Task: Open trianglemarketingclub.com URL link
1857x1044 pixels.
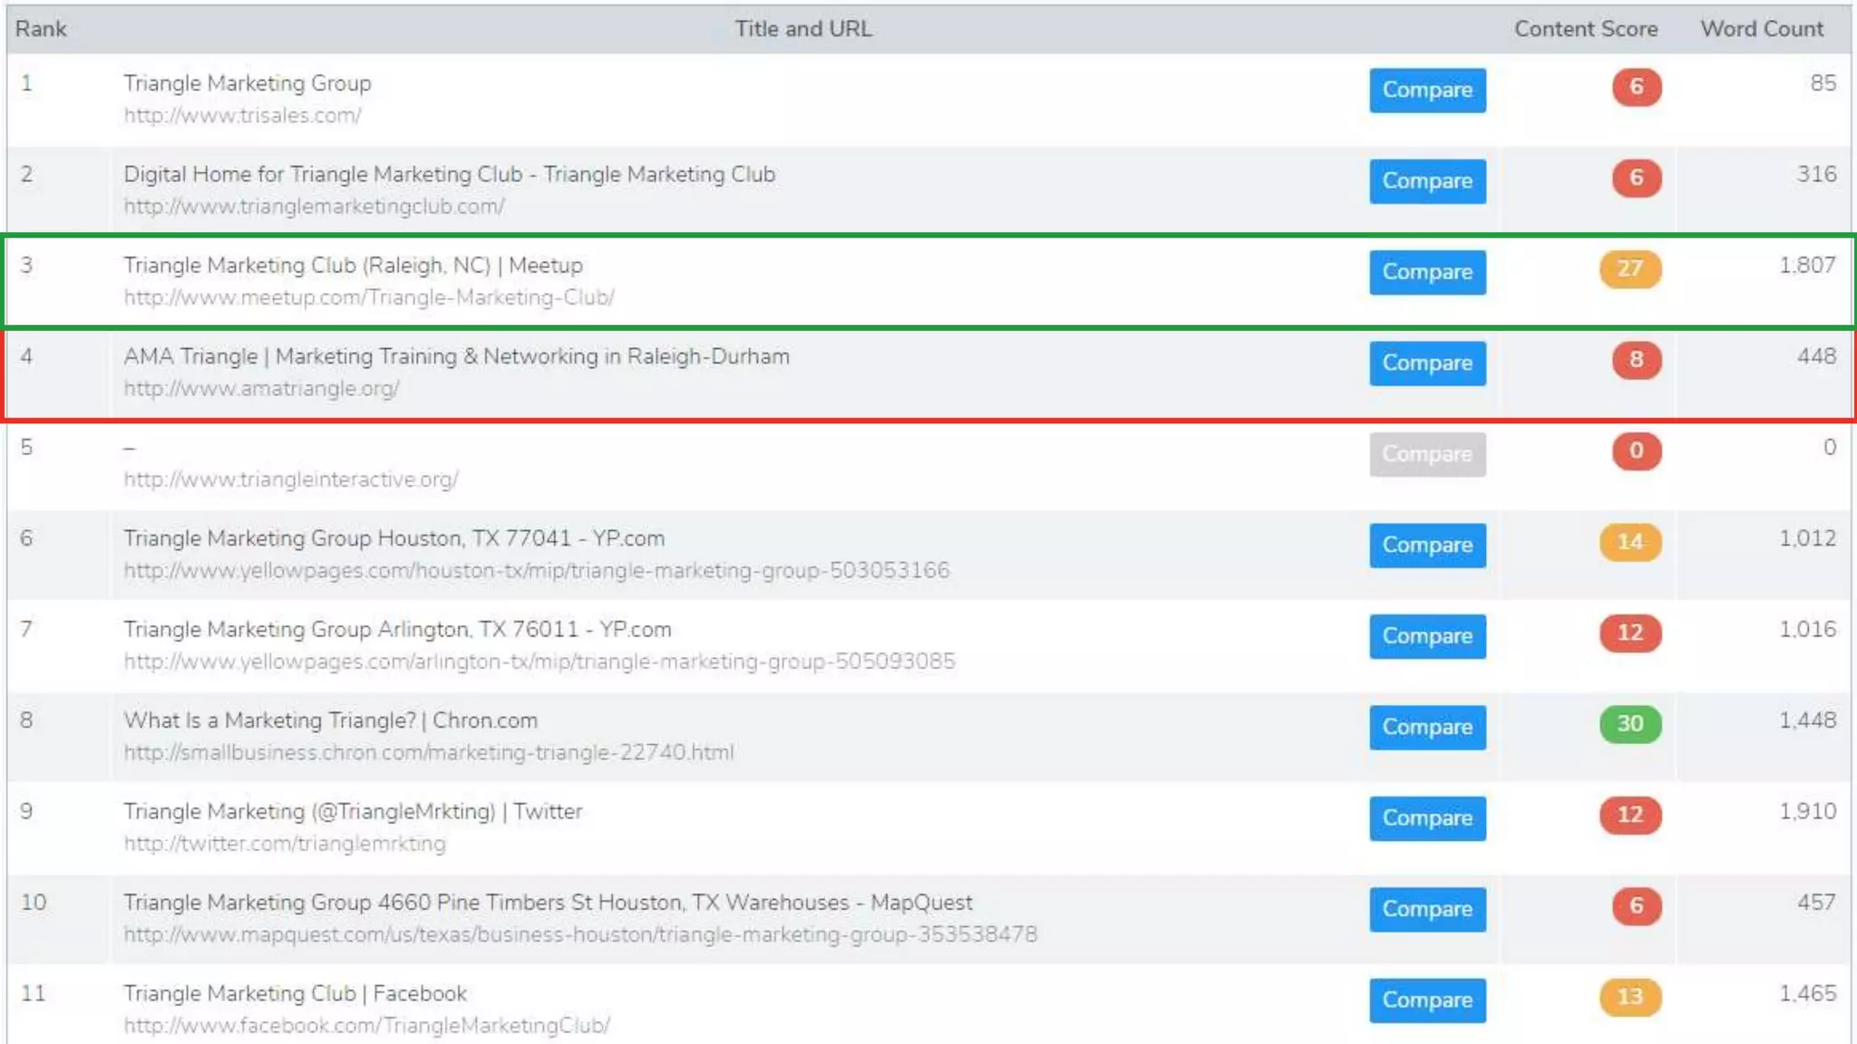Action: 314,207
